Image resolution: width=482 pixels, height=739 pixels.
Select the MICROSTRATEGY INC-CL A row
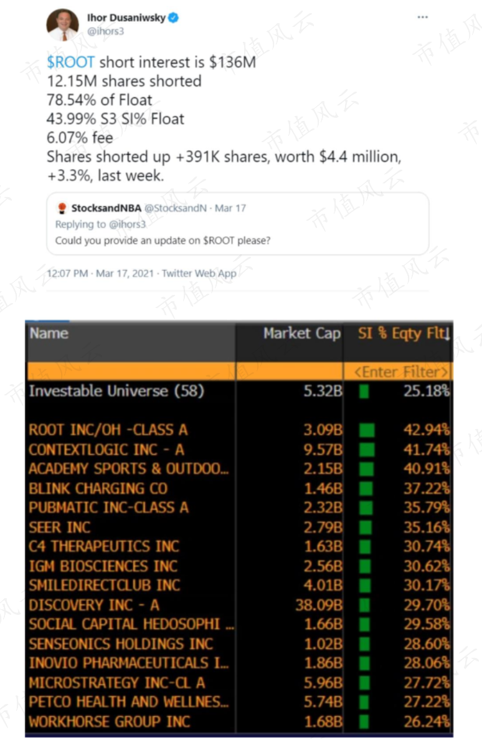point(239,682)
